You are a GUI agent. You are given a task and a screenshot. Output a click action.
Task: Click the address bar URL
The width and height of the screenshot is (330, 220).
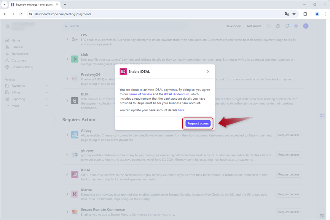(63, 14)
